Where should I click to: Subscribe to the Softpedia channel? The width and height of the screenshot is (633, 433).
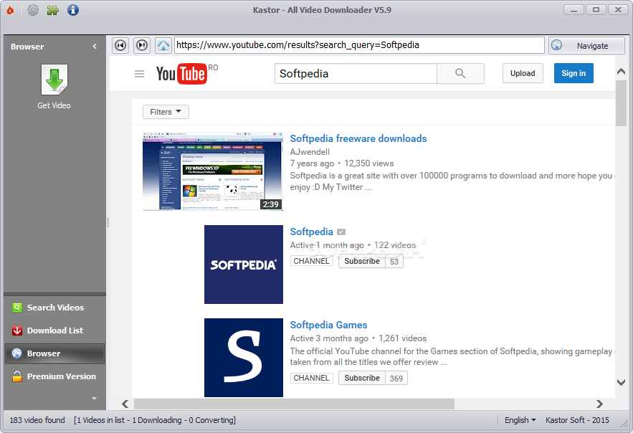(362, 261)
